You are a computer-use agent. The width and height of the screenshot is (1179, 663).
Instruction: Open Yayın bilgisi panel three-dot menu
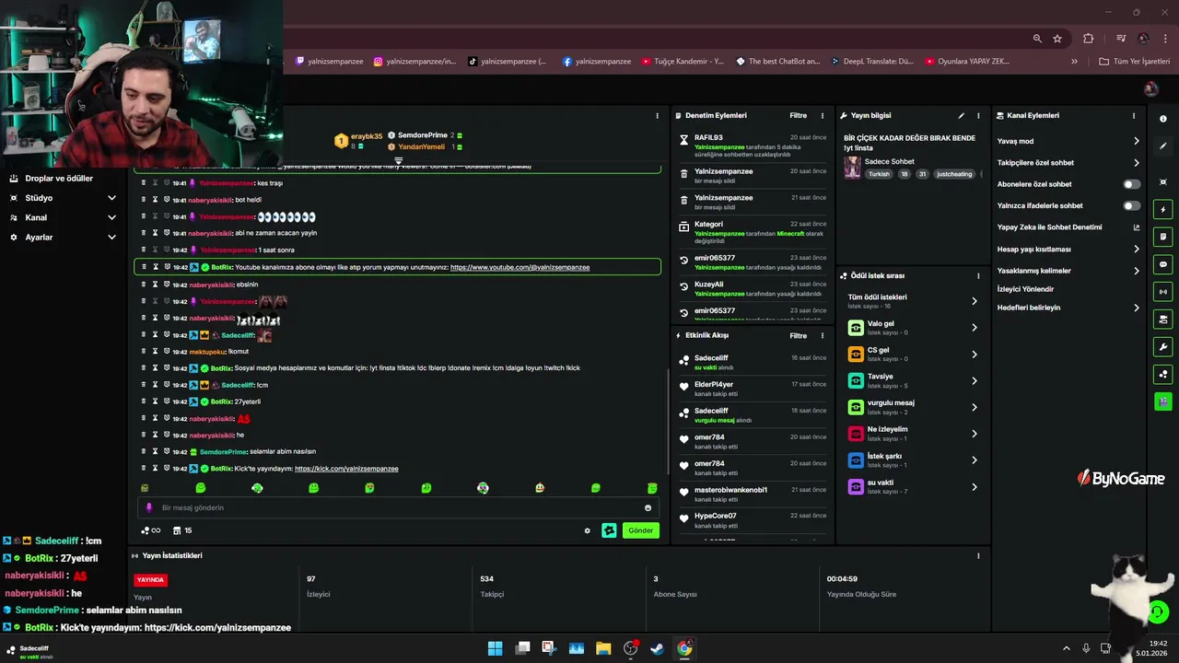pos(978,116)
